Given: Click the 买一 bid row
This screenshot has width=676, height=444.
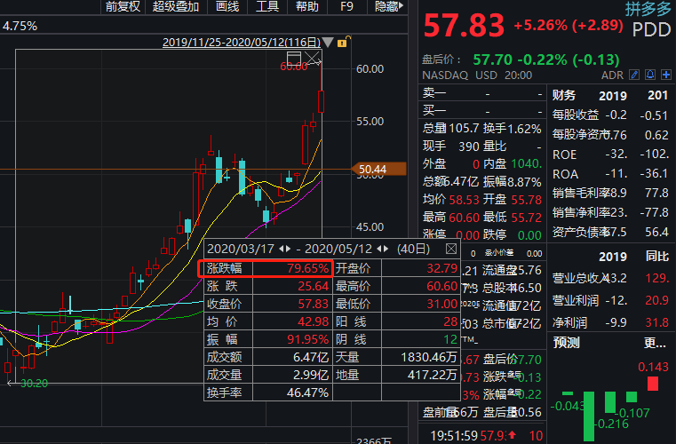Looking at the screenshot, I should coord(482,111).
